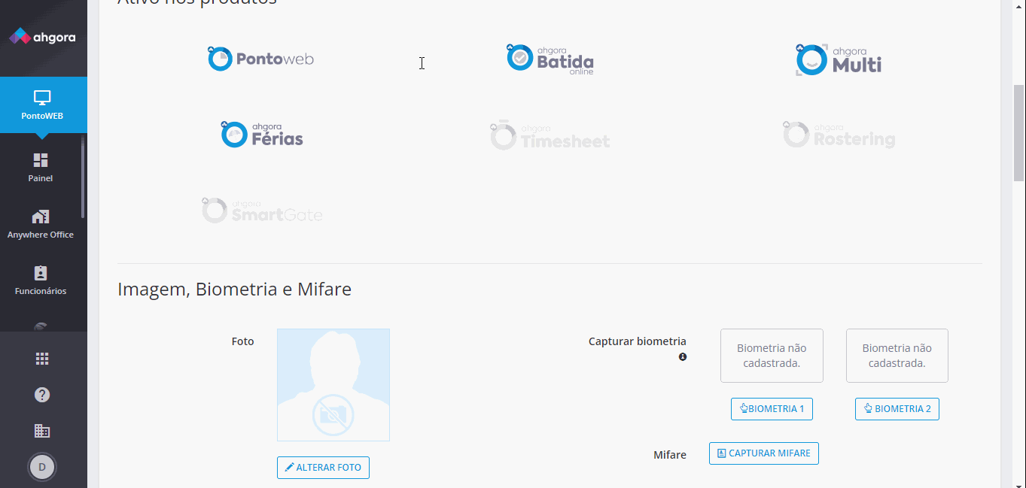Viewport: 1026px width, 488px height.
Task: Click the help question mark icon
Action: click(x=42, y=395)
